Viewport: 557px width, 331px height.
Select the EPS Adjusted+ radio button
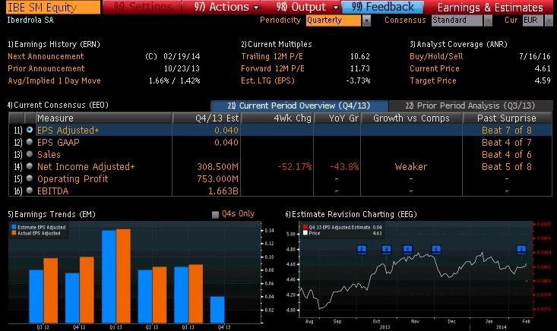[x=30, y=130]
